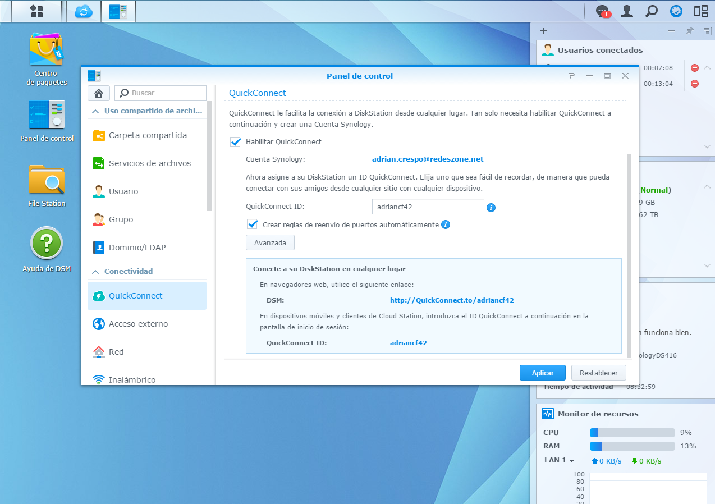Viewport: 715px width, 504px height.
Task: Open Usuario settings
Action: (x=147, y=191)
